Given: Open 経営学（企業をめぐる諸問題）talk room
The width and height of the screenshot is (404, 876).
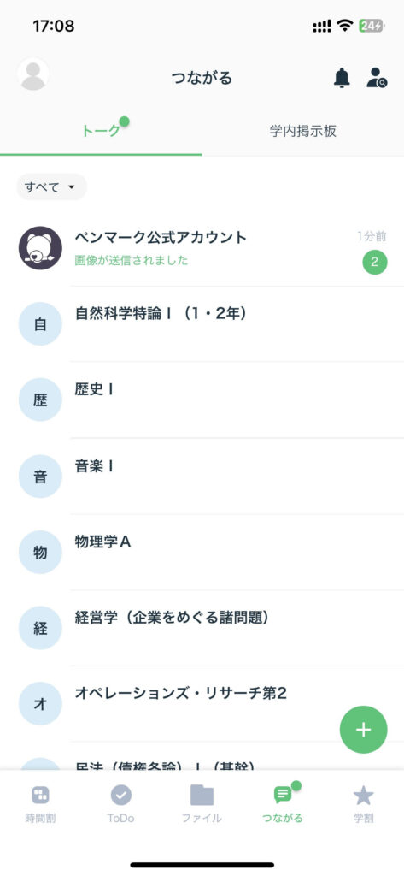Looking at the screenshot, I should coord(202,628).
